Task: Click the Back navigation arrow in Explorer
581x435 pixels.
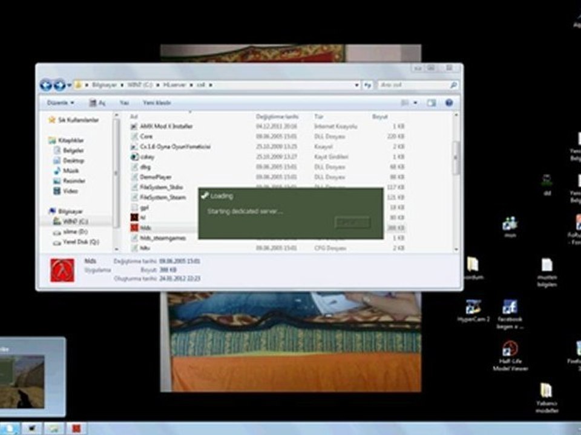Action: (x=45, y=85)
